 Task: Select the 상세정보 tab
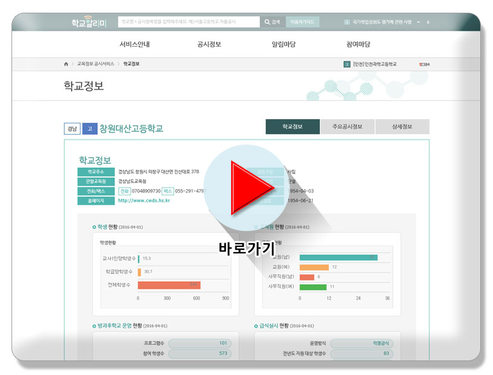[x=402, y=126]
